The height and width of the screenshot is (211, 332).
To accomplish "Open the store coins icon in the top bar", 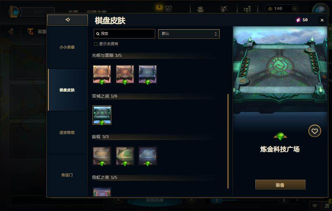I will (247, 9).
